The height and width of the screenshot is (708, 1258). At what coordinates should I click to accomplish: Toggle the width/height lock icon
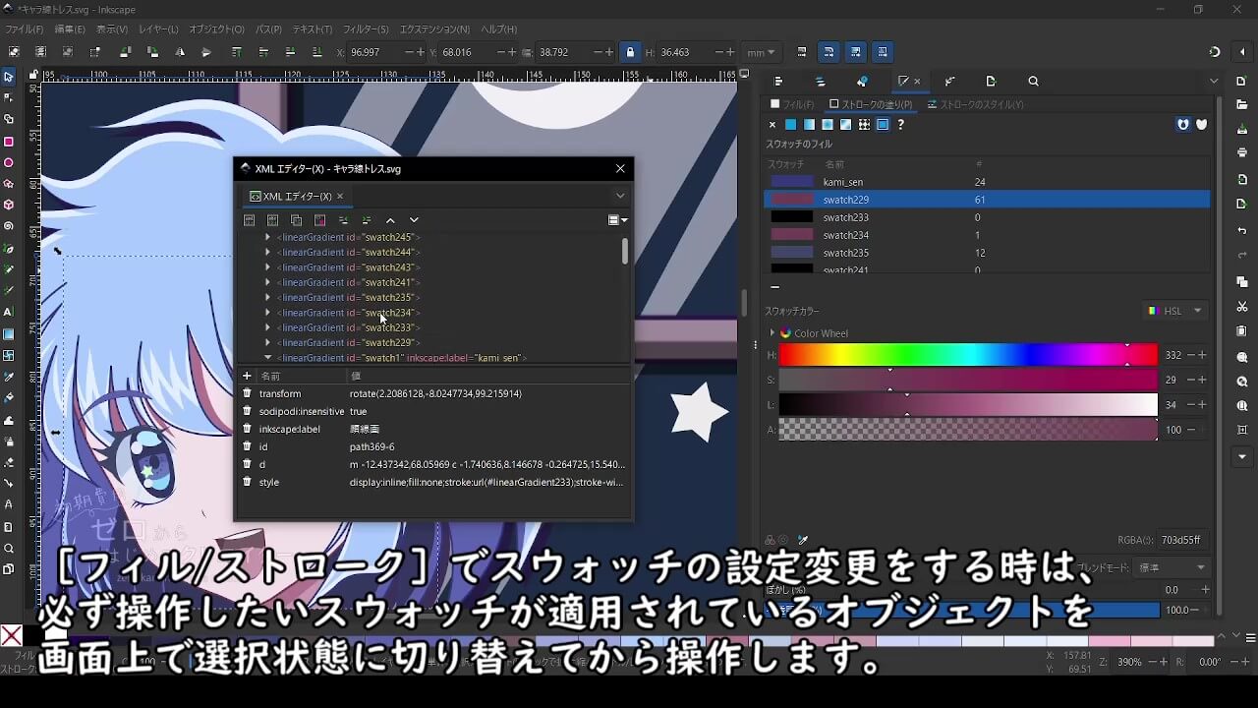point(630,52)
